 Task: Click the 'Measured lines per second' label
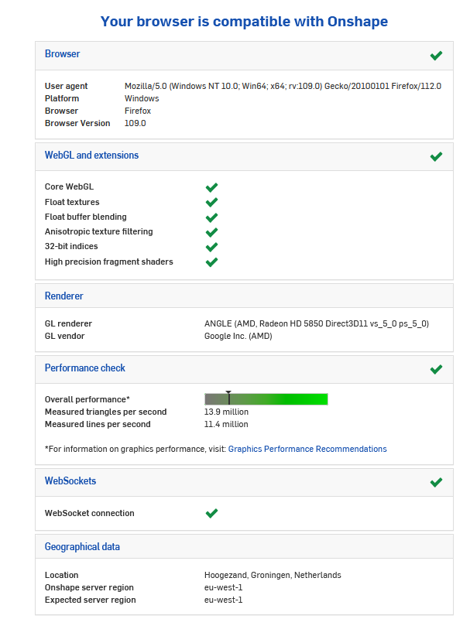click(98, 424)
